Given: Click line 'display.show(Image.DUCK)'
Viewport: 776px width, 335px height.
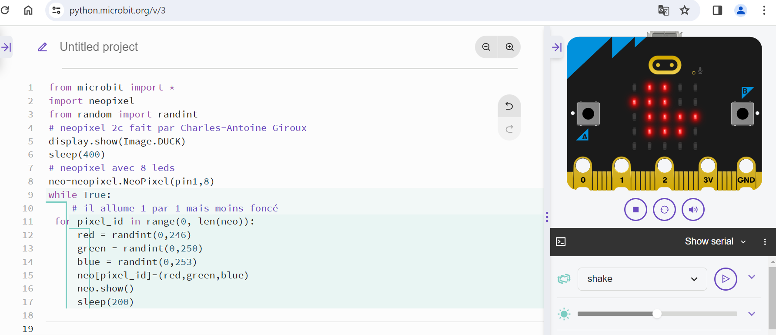Looking at the screenshot, I should (x=117, y=141).
